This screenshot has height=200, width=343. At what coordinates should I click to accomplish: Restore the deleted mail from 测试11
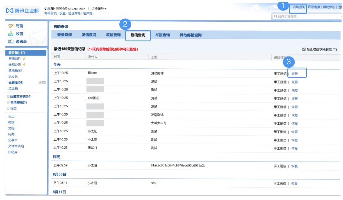pos(294,148)
